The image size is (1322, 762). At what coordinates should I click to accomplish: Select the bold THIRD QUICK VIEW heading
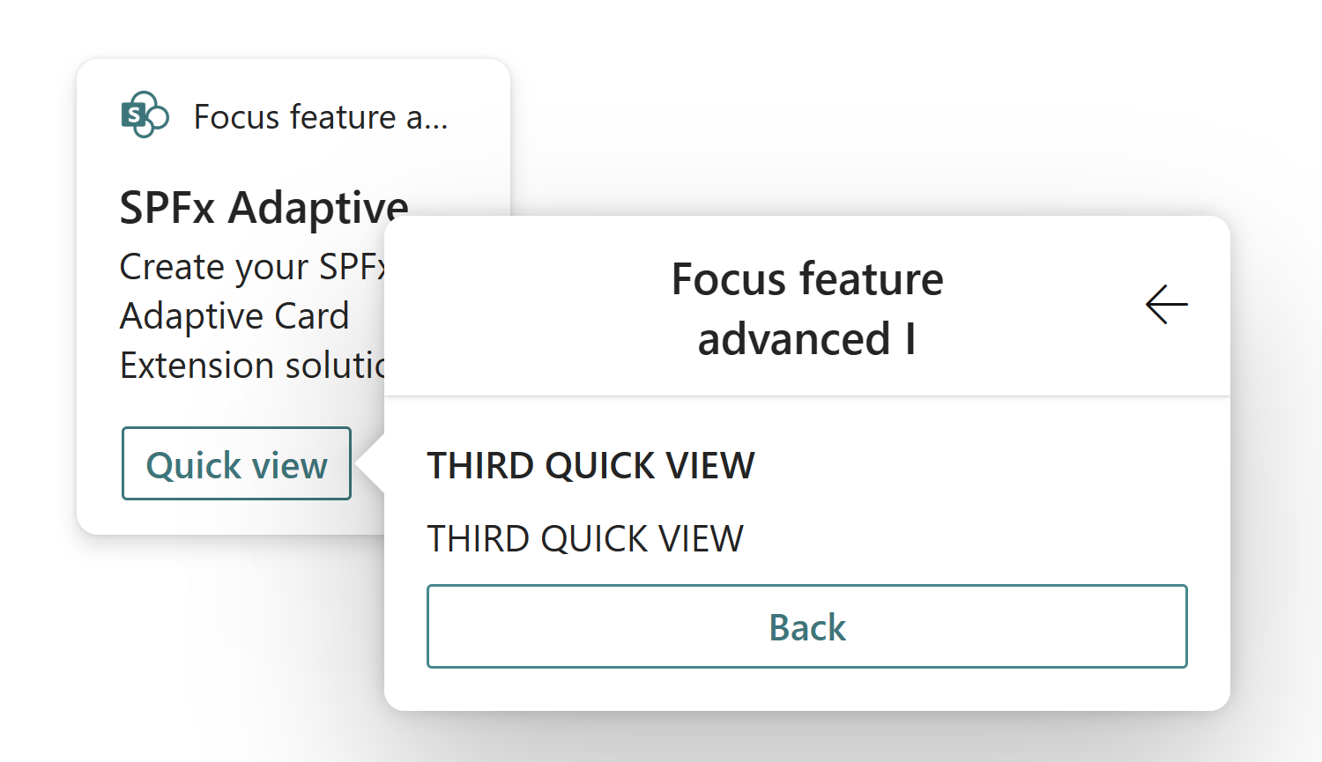[x=590, y=465]
